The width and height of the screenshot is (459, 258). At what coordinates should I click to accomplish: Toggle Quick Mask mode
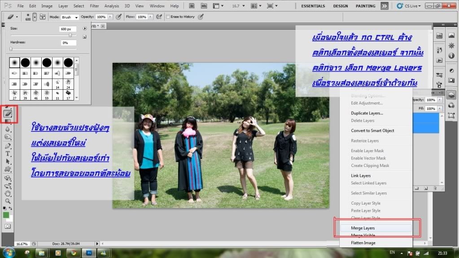8,227
